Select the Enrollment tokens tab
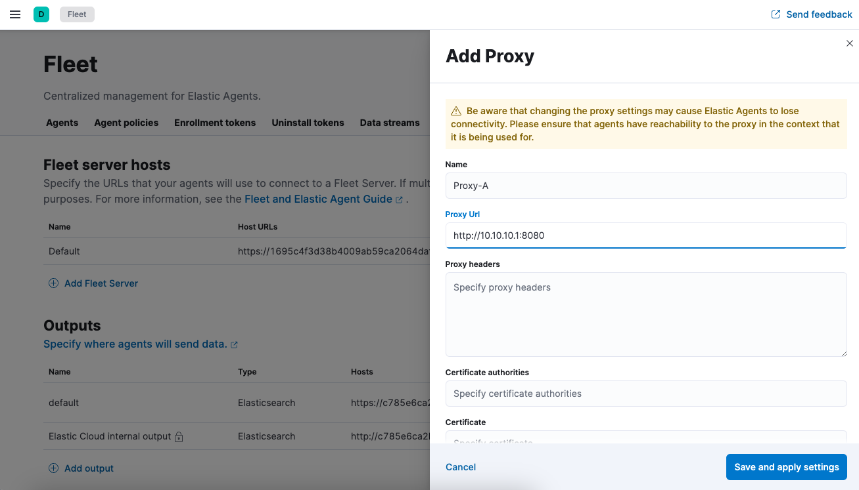 pyautogui.click(x=215, y=123)
